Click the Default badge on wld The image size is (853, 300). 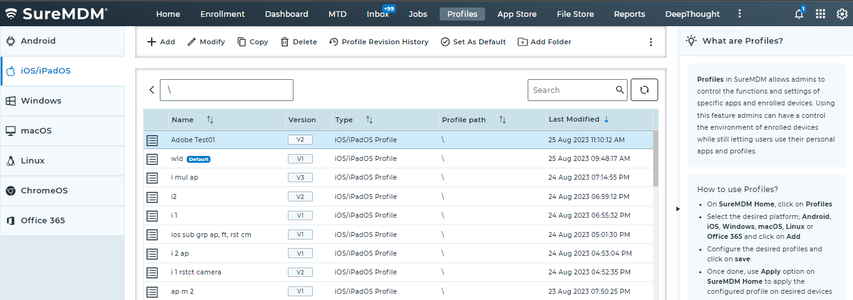click(199, 159)
